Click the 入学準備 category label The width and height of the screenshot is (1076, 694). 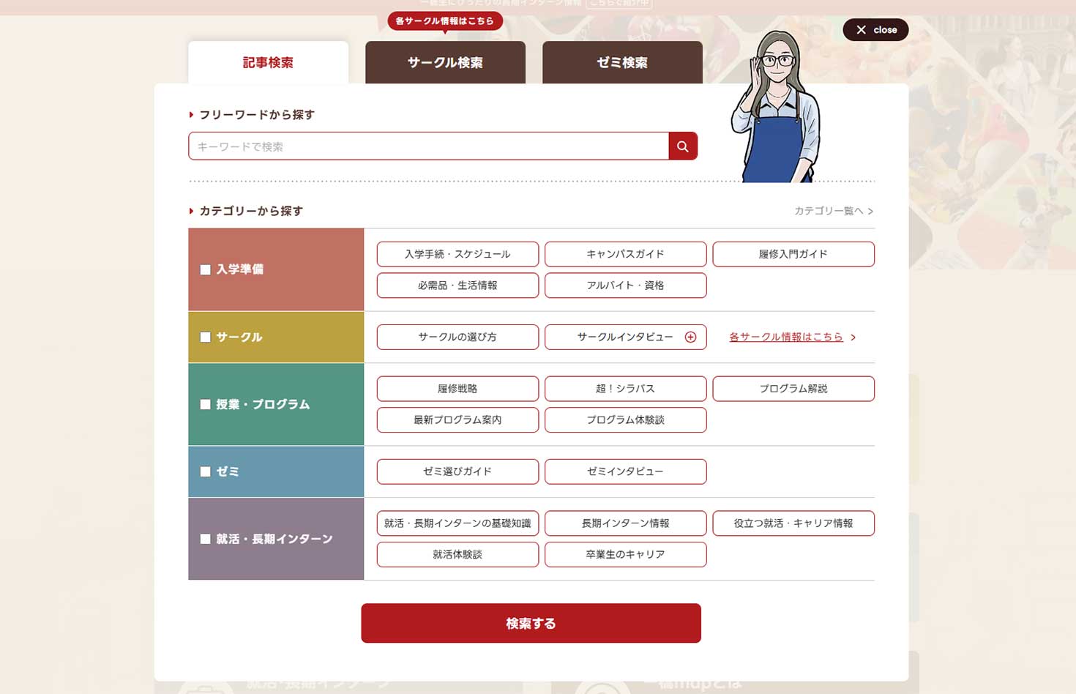pyautogui.click(x=239, y=269)
